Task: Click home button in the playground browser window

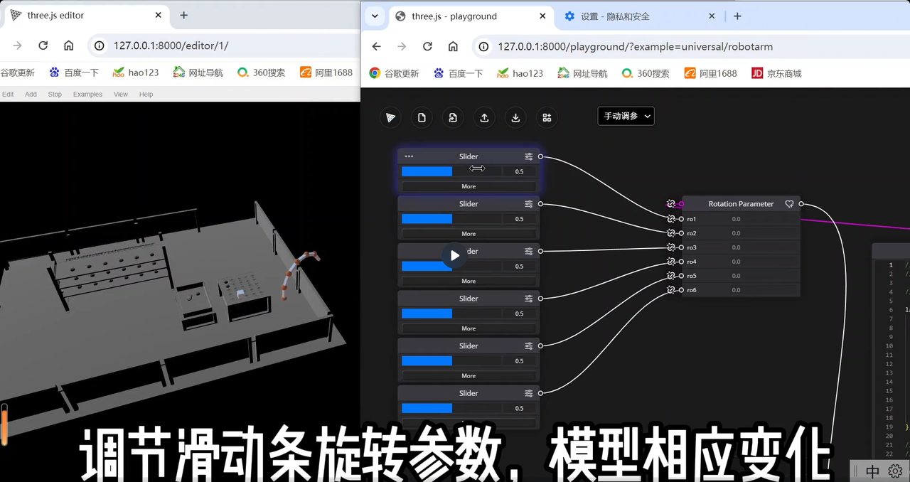Action: click(x=453, y=46)
